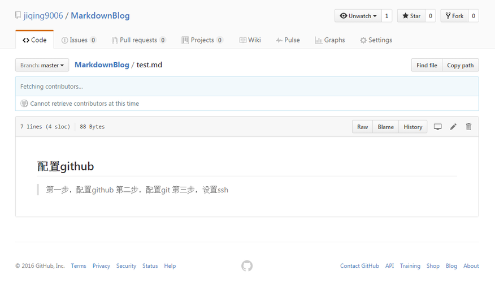Click MarkdownBlog breadcrumb link
The image size is (495, 283).
pyautogui.click(x=102, y=65)
